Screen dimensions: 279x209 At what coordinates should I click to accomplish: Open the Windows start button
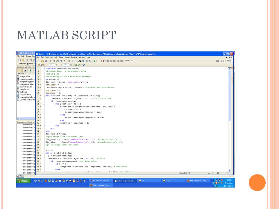tap(24, 181)
